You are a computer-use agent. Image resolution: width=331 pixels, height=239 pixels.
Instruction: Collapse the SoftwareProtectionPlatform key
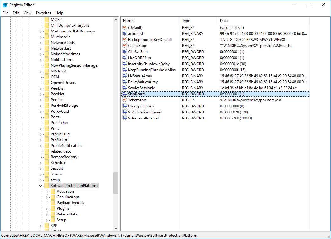pyautogui.click(x=40, y=186)
